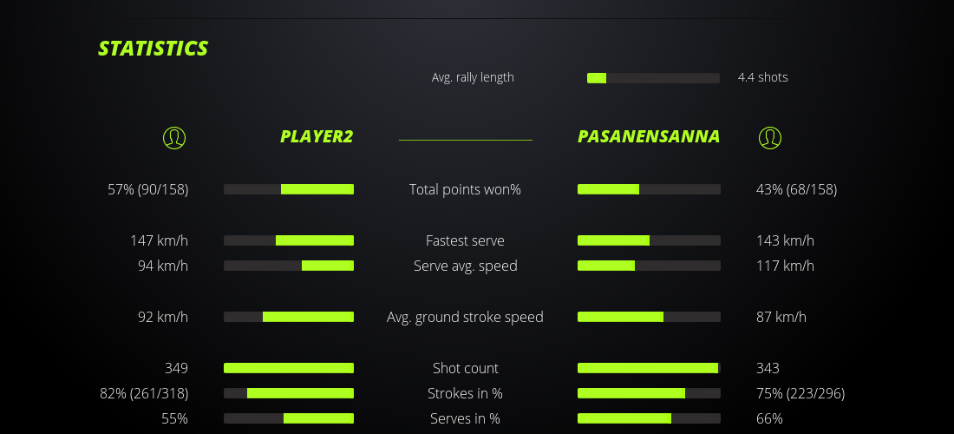Click PLAYER2's profile avatar icon
The height and width of the screenshot is (434, 954).
coord(174,137)
